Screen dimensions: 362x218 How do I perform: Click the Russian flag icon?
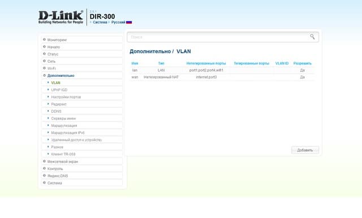(129, 23)
